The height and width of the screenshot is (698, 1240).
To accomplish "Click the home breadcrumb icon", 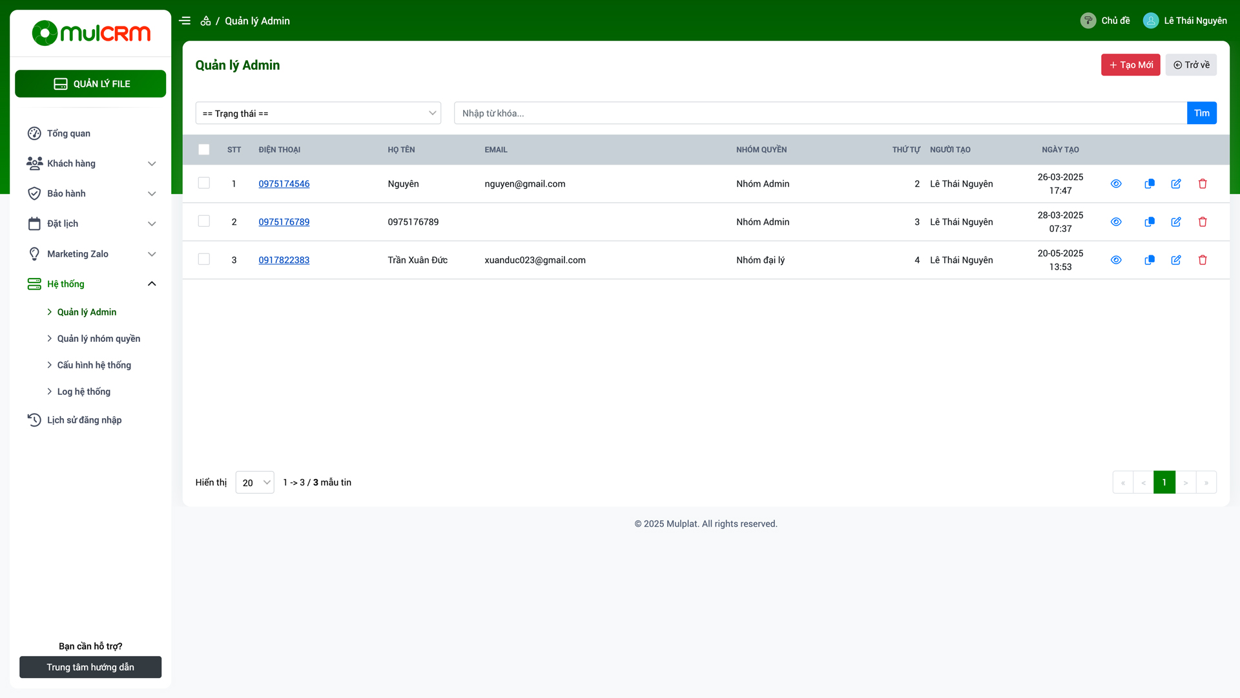I will 205,21.
